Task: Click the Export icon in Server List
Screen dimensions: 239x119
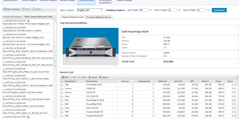Action: pyautogui.click(x=100, y=77)
